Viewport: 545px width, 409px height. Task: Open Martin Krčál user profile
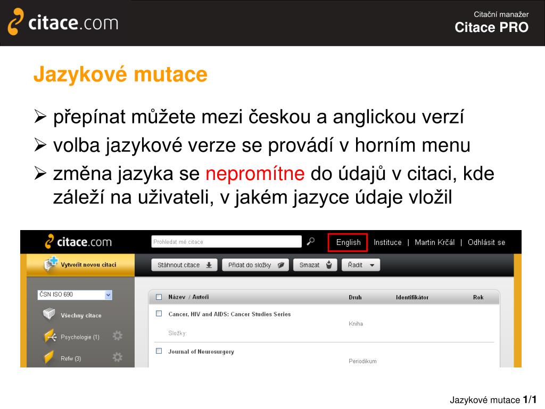point(434,242)
